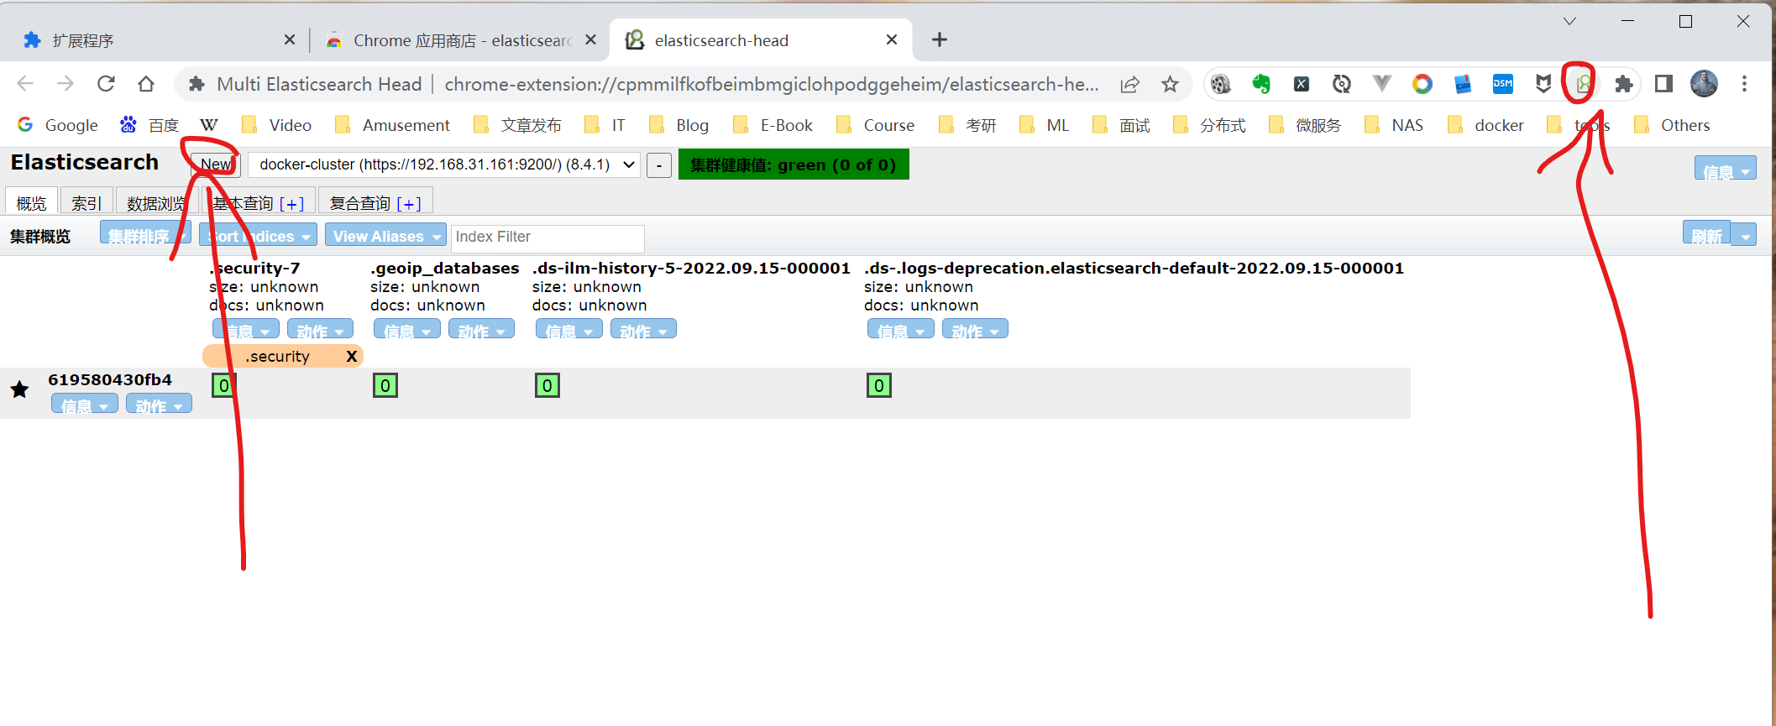Open the 复合查询 tab
Screen dimensions: 1776x726
375,203
